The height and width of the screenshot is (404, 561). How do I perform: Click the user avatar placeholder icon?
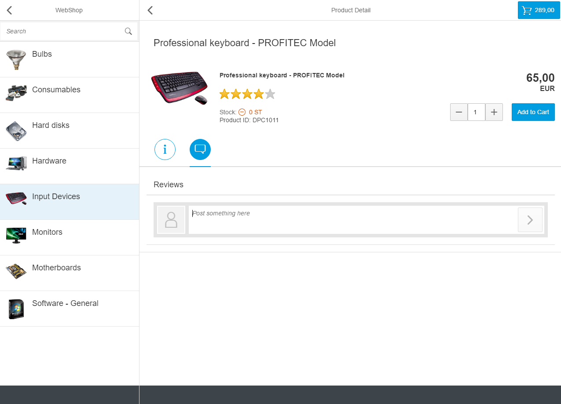pos(171,220)
